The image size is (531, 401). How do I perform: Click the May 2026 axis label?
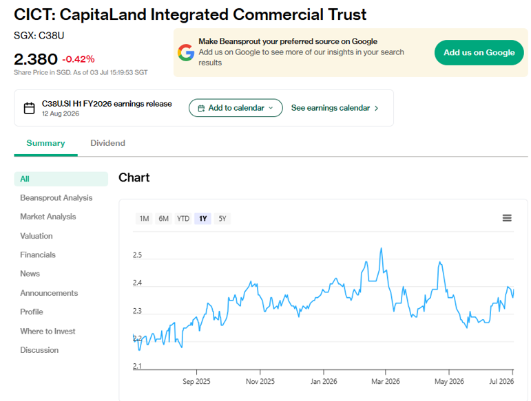(449, 381)
